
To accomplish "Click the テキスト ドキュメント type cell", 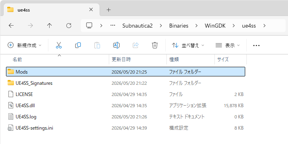I will (187, 117).
